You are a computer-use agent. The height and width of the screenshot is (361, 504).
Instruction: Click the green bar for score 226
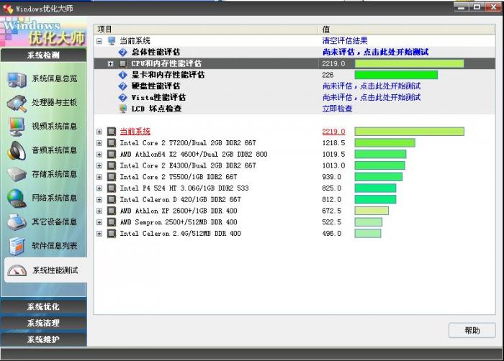click(x=396, y=75)
